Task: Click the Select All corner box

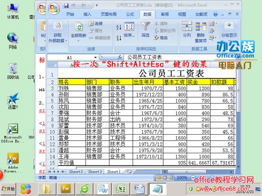Action: point(53,64)
